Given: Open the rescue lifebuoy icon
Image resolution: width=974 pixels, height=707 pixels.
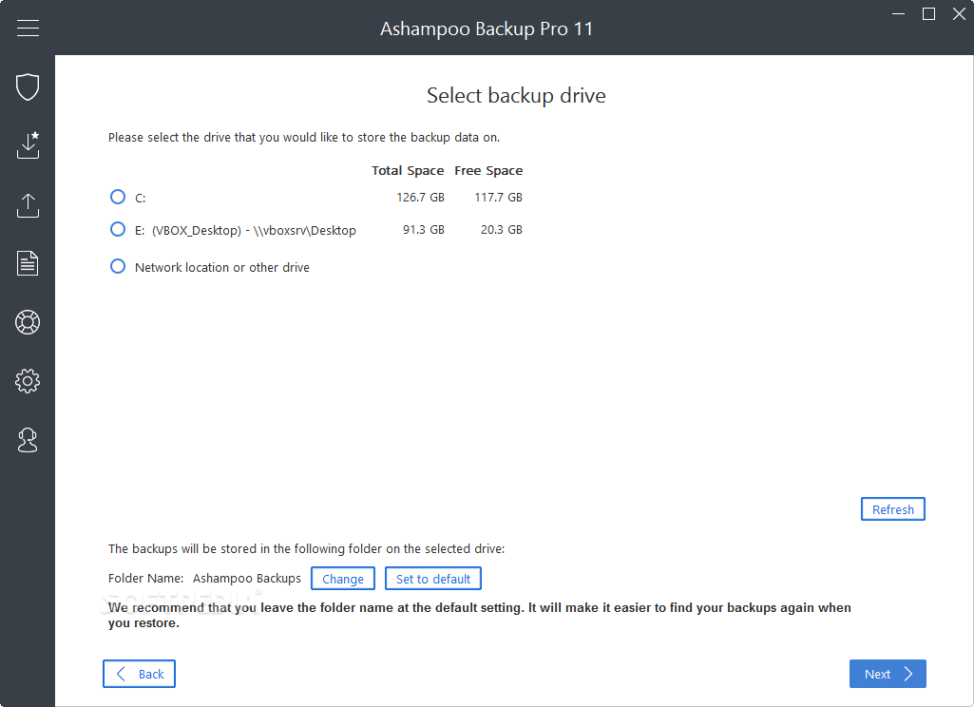Looking at the screenshot, I should point(28,322).
